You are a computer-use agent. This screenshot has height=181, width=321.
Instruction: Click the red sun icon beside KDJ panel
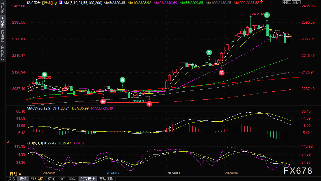tap(8, 142)
